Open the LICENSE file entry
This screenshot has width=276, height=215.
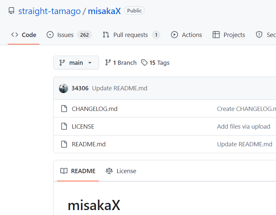coord(83,127)
